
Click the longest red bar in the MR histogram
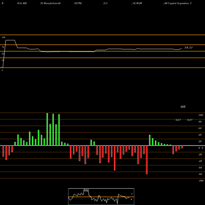147,160
